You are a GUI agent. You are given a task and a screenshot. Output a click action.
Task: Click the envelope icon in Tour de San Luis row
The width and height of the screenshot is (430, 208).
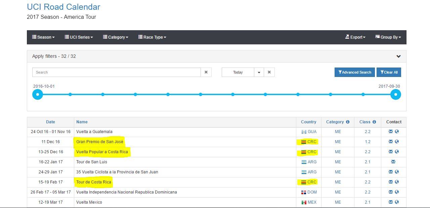393,162
